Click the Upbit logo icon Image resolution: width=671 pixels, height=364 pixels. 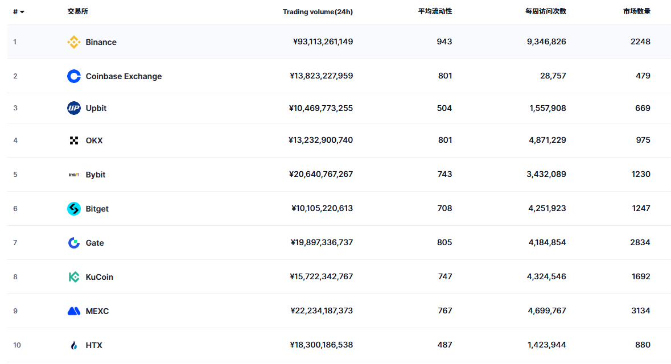point(74,108)
